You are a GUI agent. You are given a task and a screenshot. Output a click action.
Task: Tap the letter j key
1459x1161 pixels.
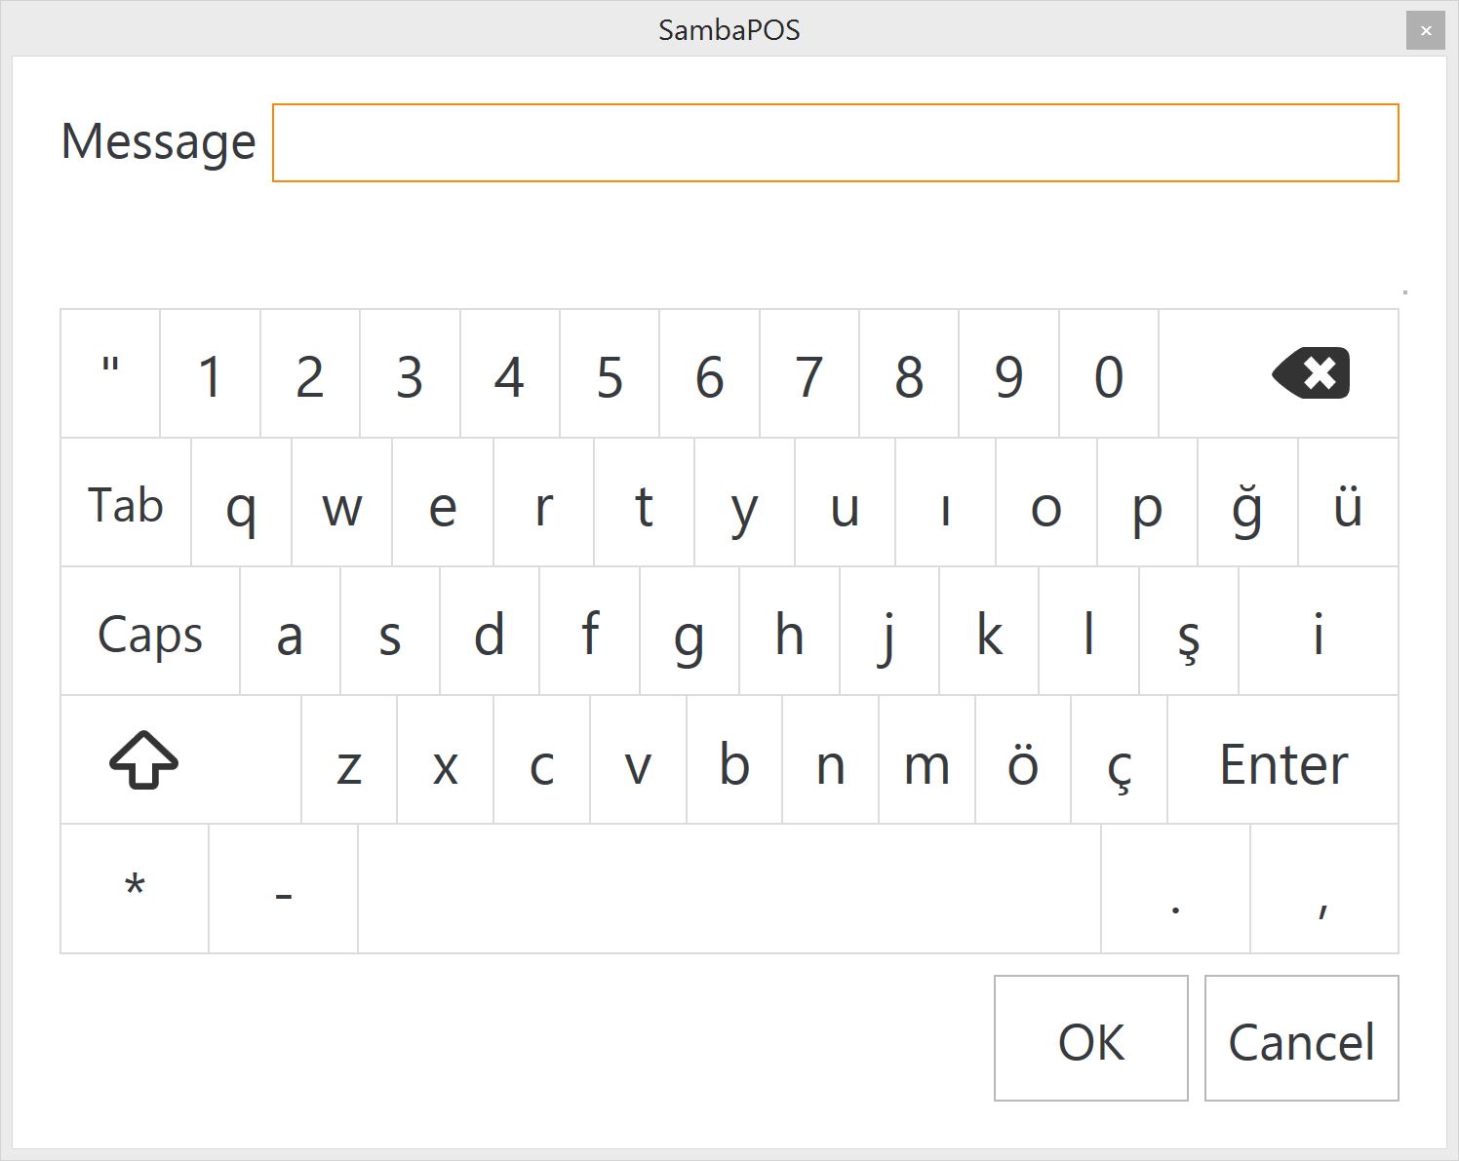[x=889, y=631]
